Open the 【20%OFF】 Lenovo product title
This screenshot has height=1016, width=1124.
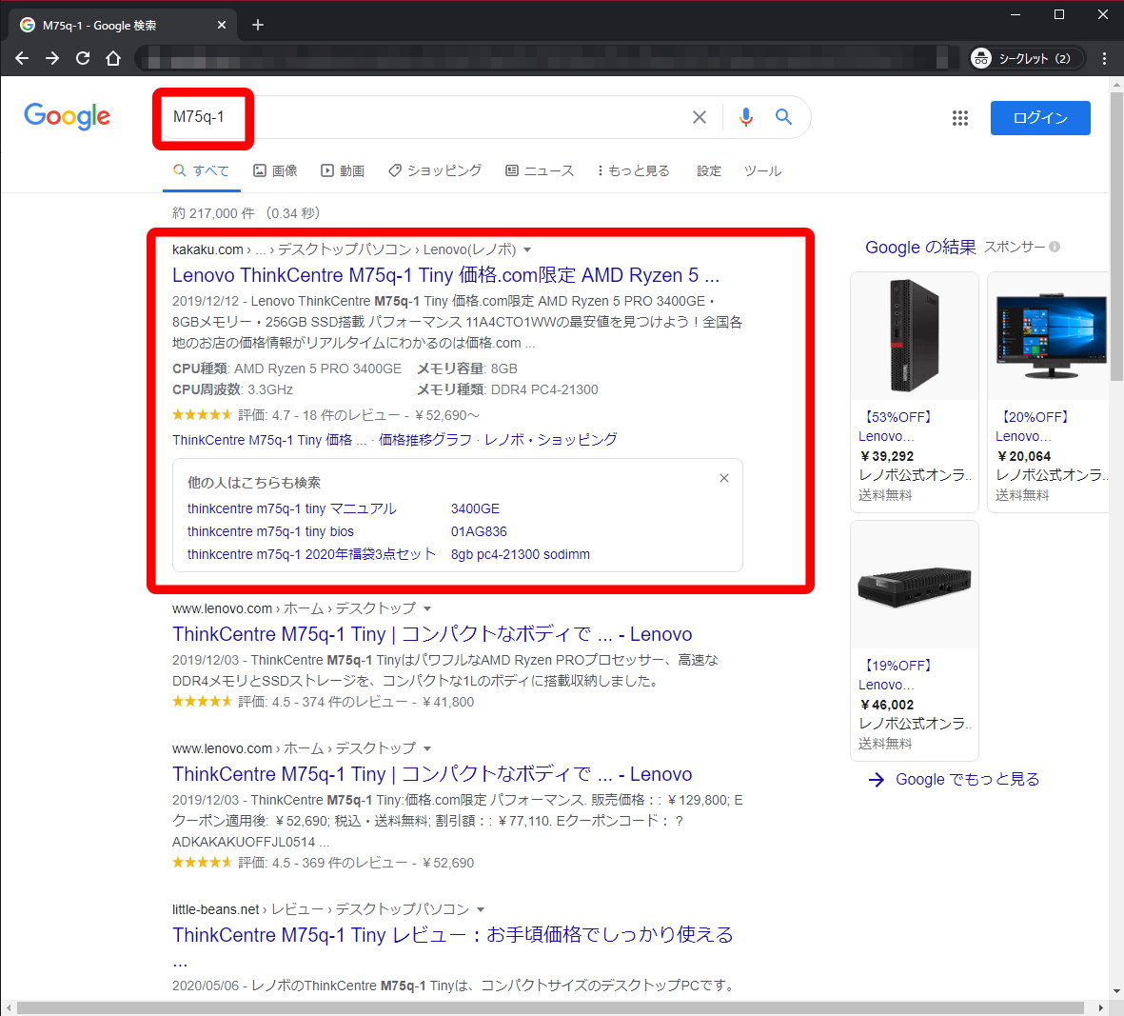coord(1033,427)
